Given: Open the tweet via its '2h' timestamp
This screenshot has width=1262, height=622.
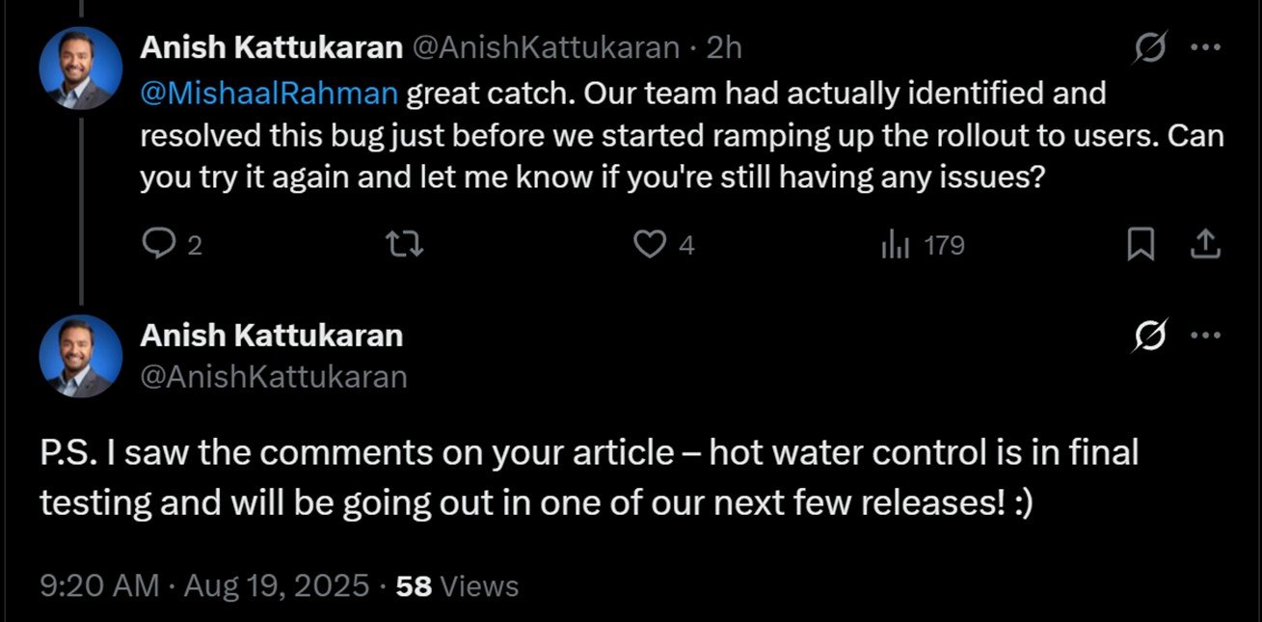Looking at the screenshot, I should pyautogui.click(x=724, y=47).
